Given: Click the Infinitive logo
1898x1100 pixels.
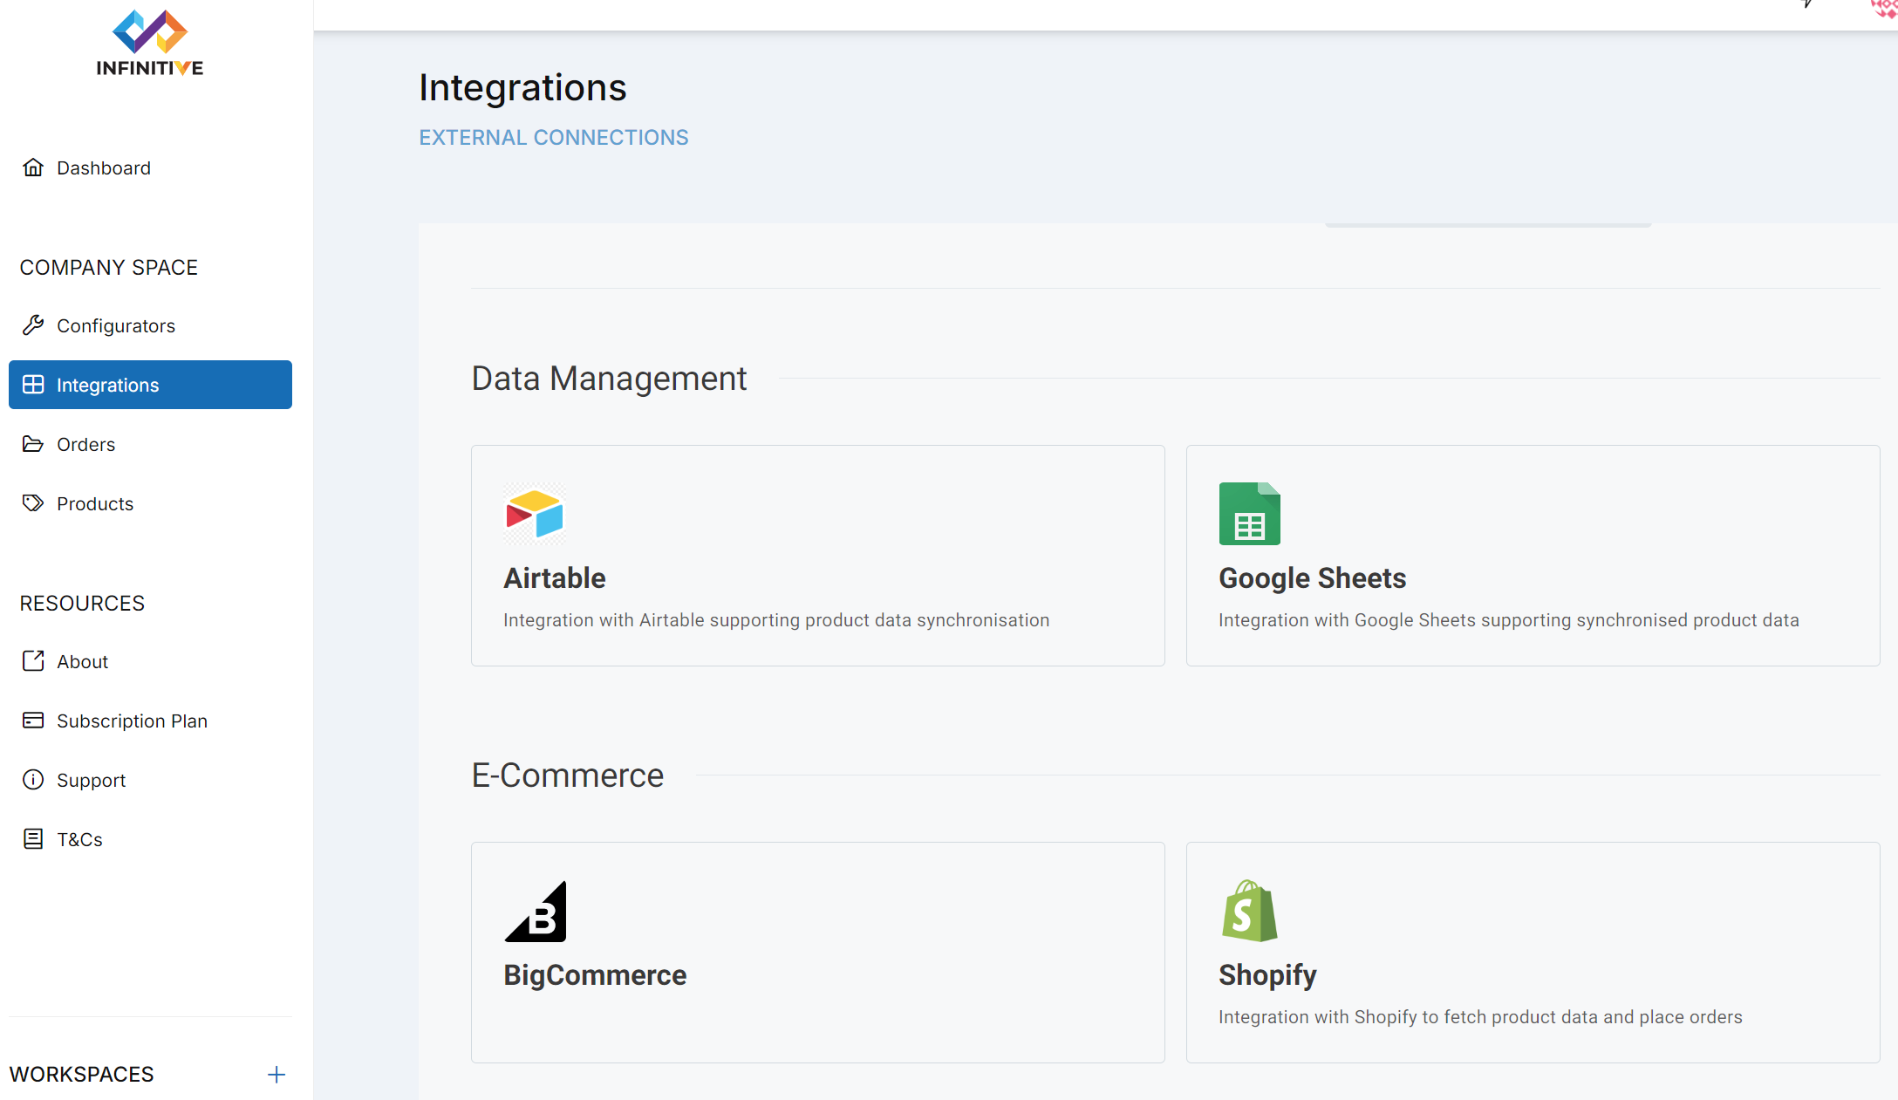Looking at the screenshot, I should coord(150,43).
